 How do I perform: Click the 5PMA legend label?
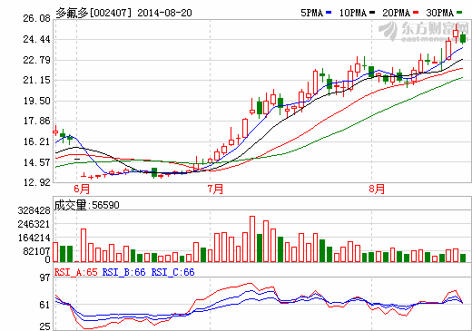click(311, 13)
